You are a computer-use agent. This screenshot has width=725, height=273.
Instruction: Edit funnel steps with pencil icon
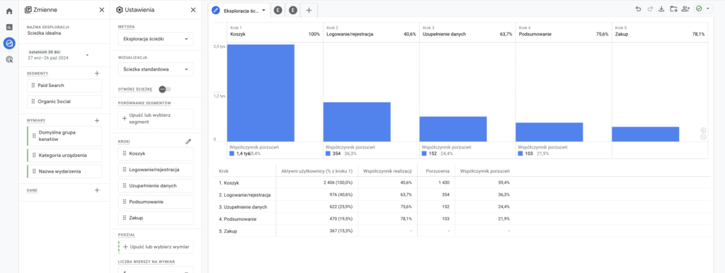188,142
